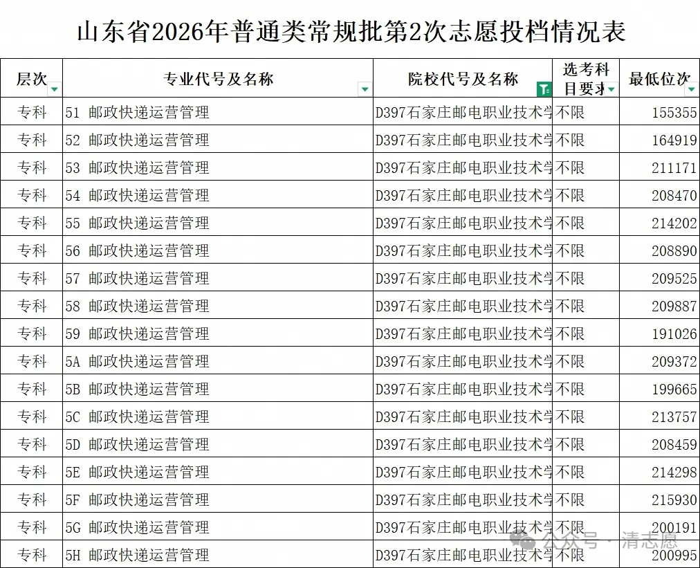This screenshot has width=700, height=568.
Task: Select cell 5B 邮政快递运营管理
Action: coord(218,389)
